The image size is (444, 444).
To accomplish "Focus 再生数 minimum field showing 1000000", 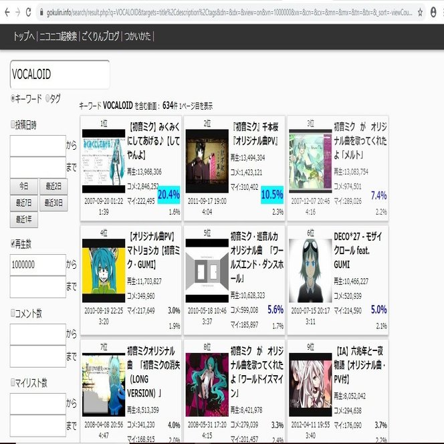I will [x=38, y=265].
